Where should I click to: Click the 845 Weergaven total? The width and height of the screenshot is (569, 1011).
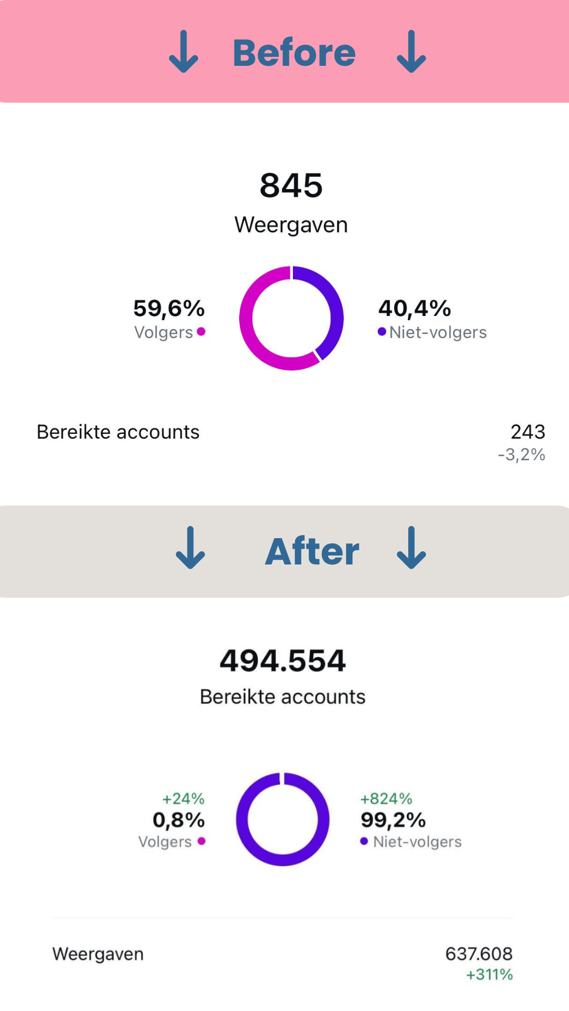click(x=291, y=185)
